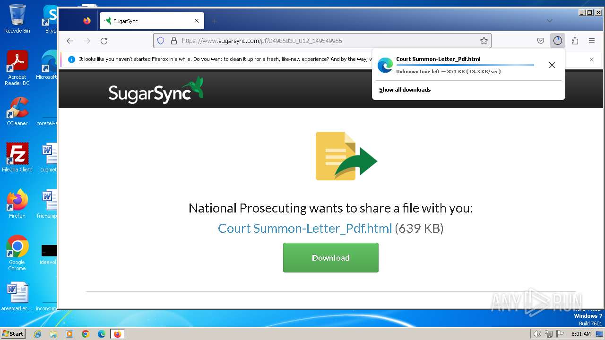Launch Internet Explorer from taskbar
The height and width of the screenshot is (340, 605).
pos(38,334)
